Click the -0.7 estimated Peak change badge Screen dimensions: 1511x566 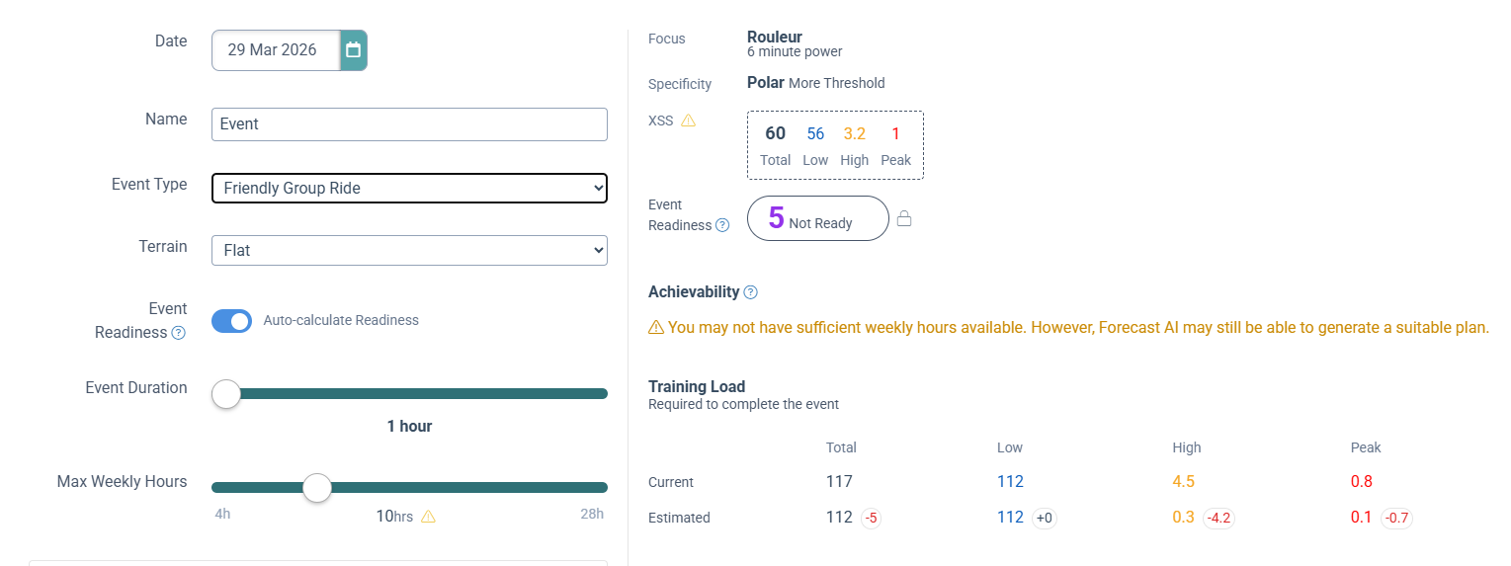coord(1395,518)
